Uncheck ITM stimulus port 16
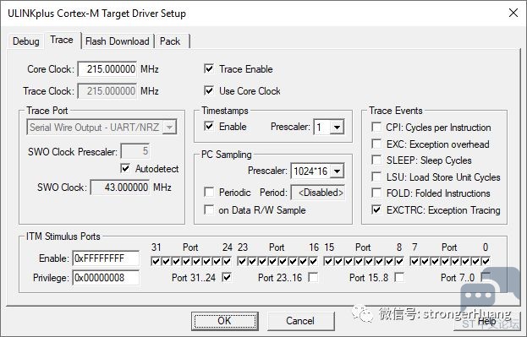 coord(313,261)
